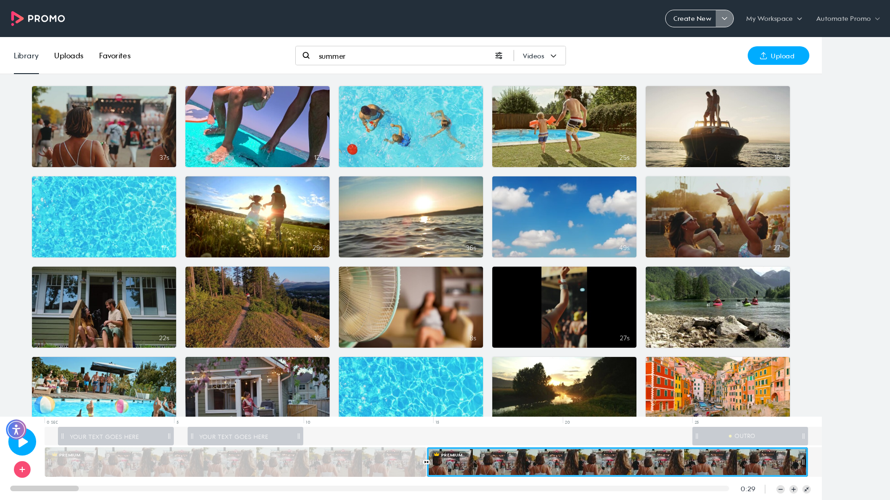Zoom in the timeline

794,489
